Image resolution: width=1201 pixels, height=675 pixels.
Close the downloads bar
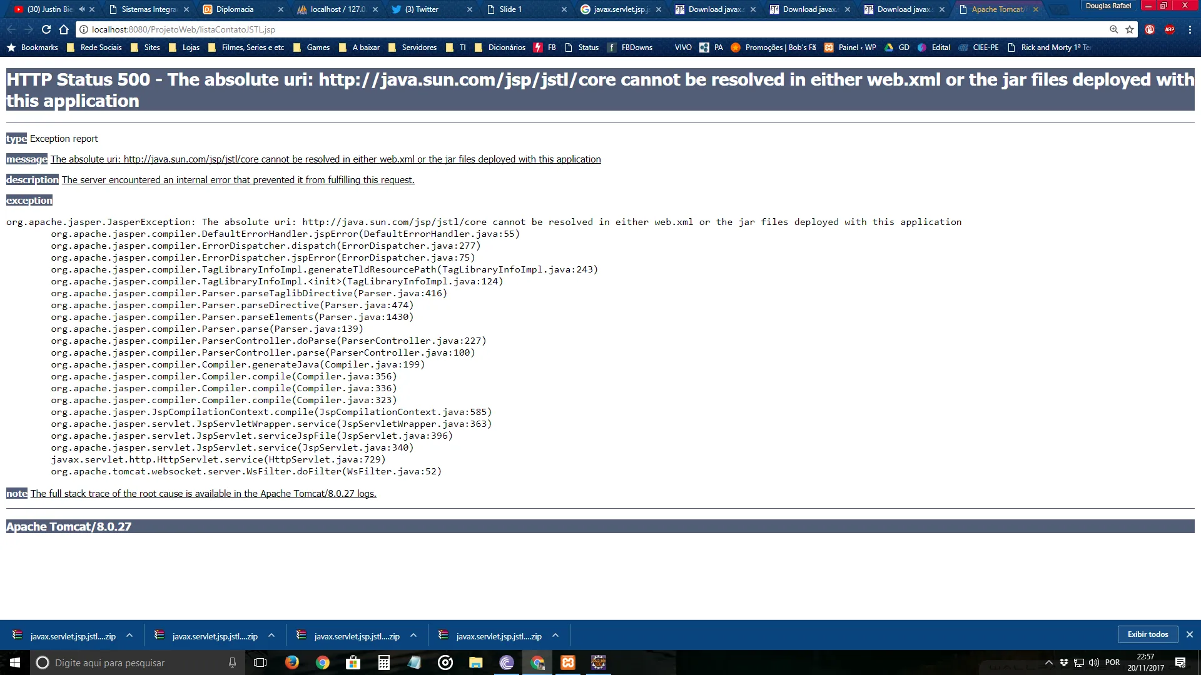click(1190, 634)
